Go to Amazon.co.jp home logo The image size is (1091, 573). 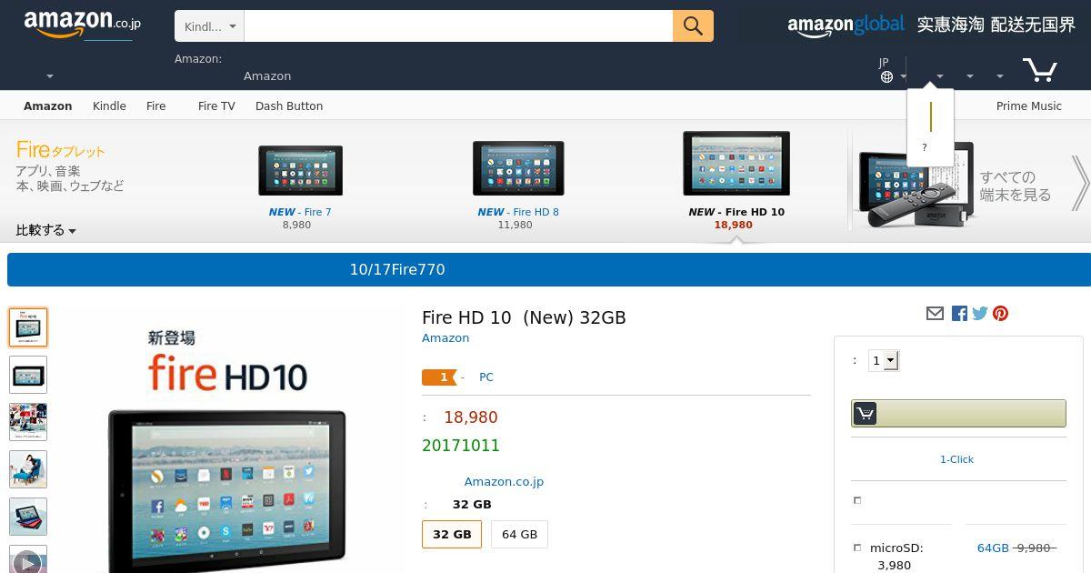click(x=82, y=24)
